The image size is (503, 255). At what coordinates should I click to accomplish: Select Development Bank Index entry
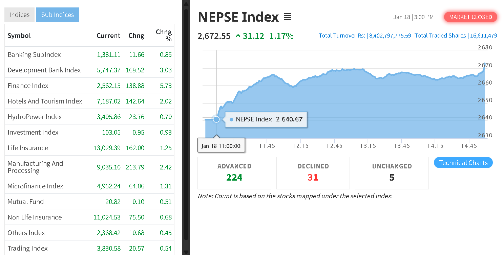point(44,70)
